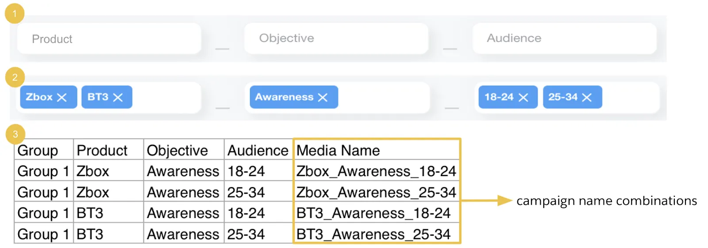Select cell Zbox_Awareness_25-34

[x=377, y=192]
